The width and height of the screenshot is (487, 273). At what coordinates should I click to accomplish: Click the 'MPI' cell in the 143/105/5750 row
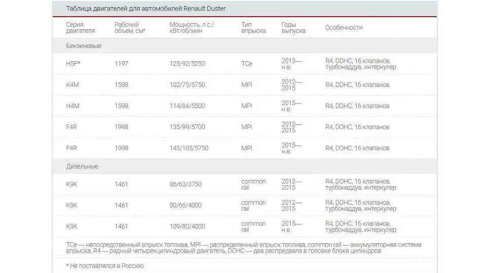[247, 148]
